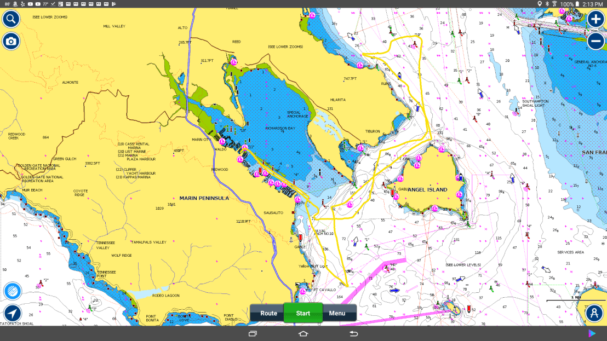Select the marina marker at Pt Cavallo
The height and width of the screenshot is (341, 607).
pos(302,292)
